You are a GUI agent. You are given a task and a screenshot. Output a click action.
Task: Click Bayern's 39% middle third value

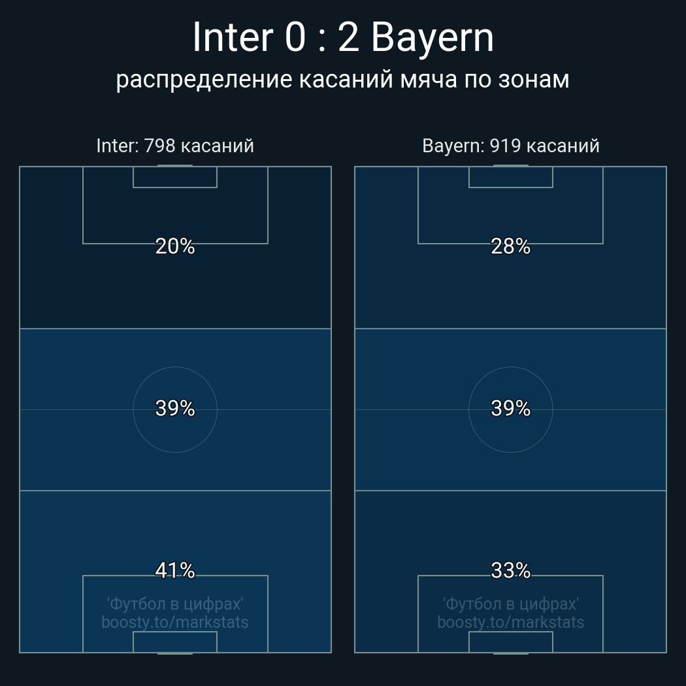tap(511, 408)
